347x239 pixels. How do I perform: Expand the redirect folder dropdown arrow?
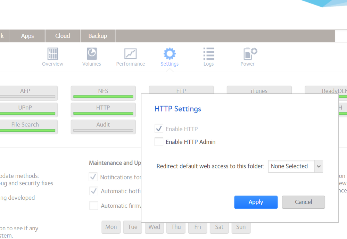(x=319, y=166)
